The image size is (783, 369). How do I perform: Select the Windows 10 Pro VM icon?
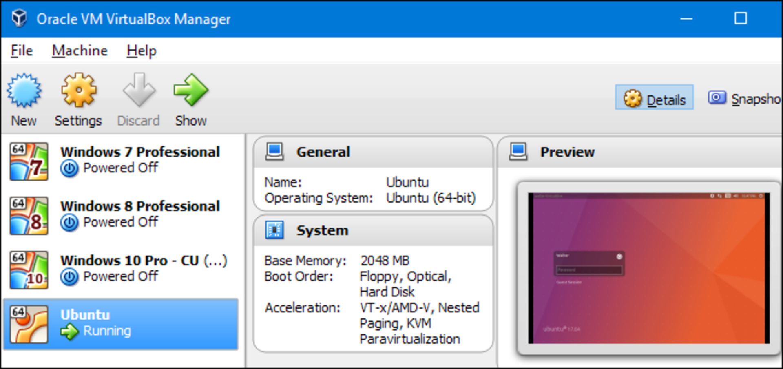(x=29, y=270)
